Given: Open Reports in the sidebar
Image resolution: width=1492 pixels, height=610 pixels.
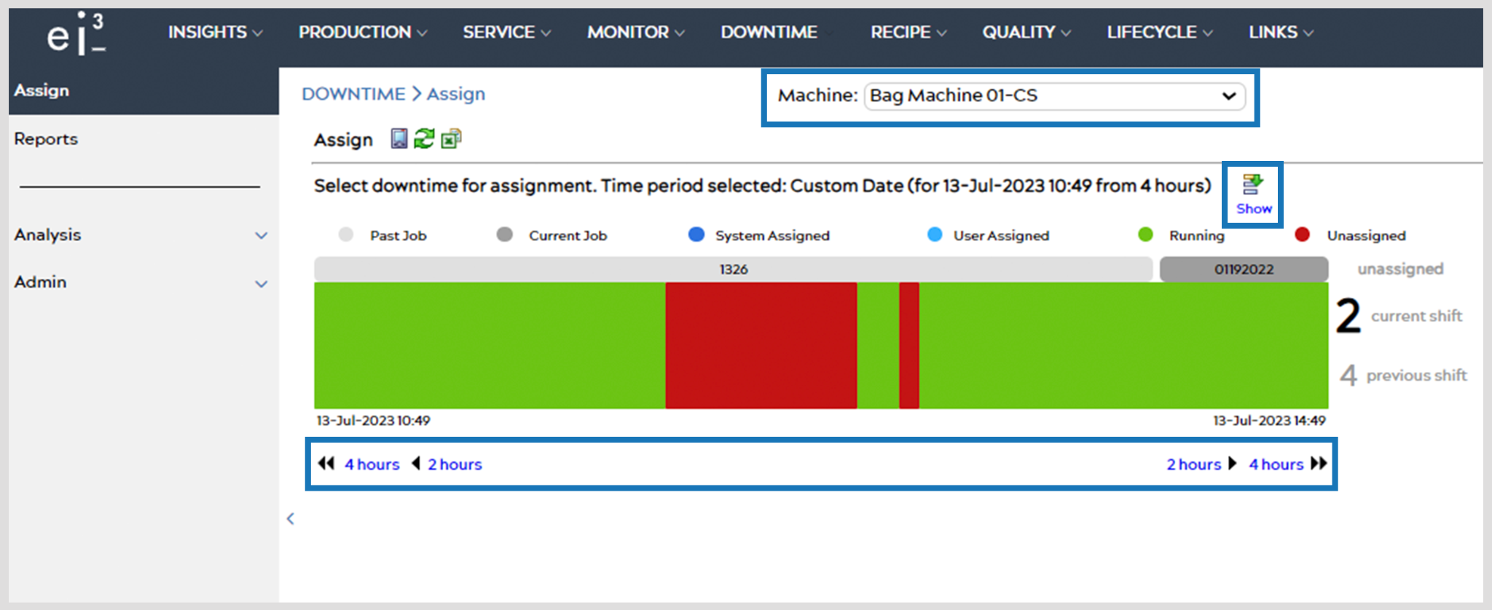Looking at the screenshot, I should click(46, 139).
